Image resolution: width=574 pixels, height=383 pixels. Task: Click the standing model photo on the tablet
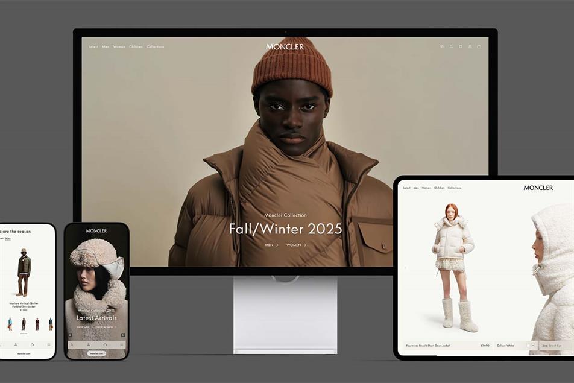click(x=454, y=268)
